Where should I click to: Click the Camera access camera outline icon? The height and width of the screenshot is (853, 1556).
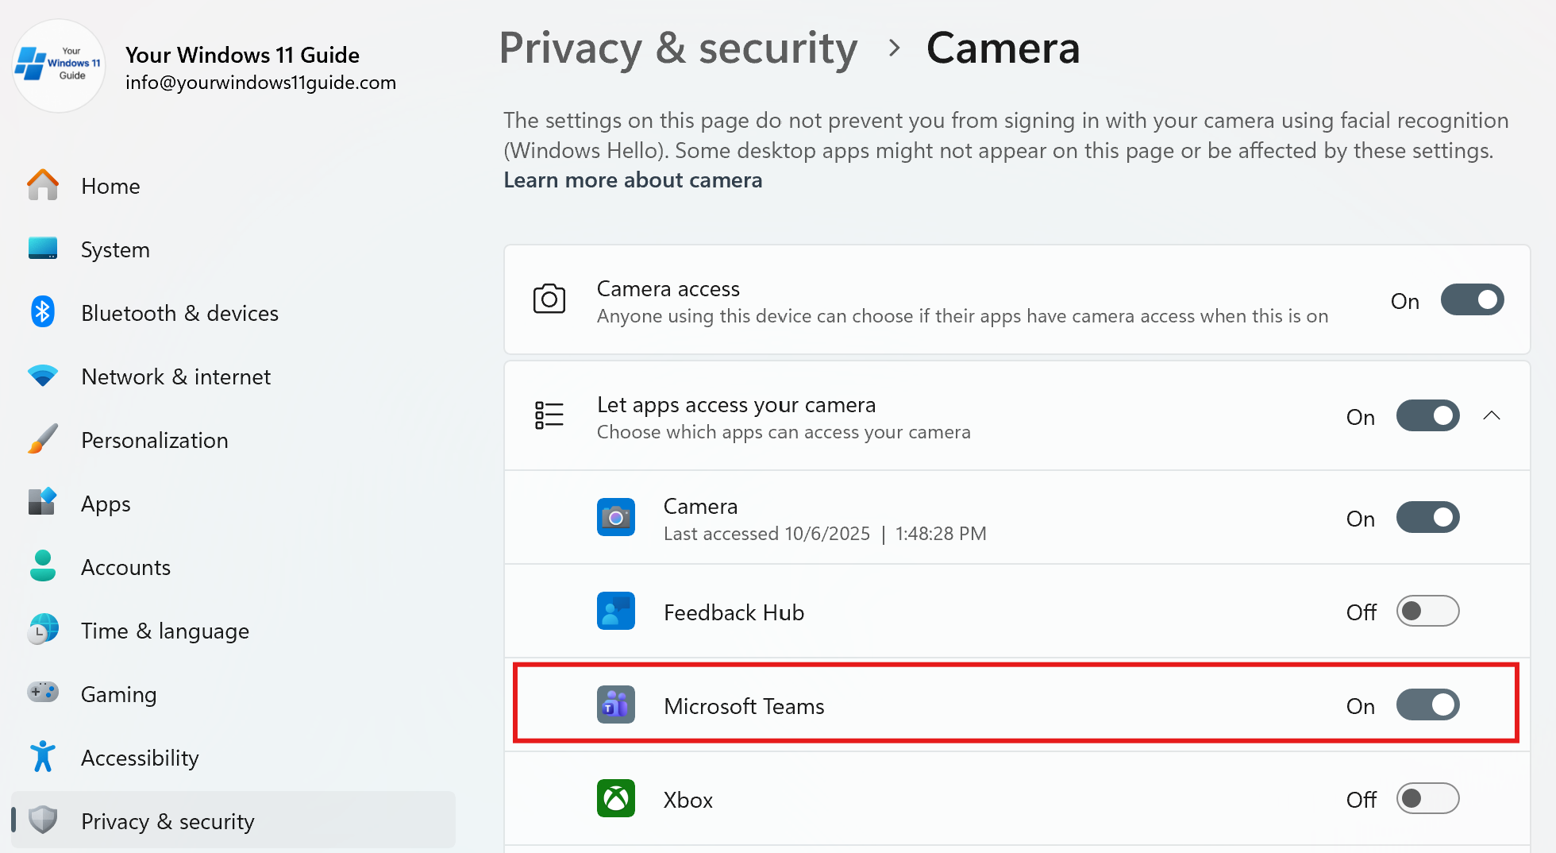[x=549, y=299]
